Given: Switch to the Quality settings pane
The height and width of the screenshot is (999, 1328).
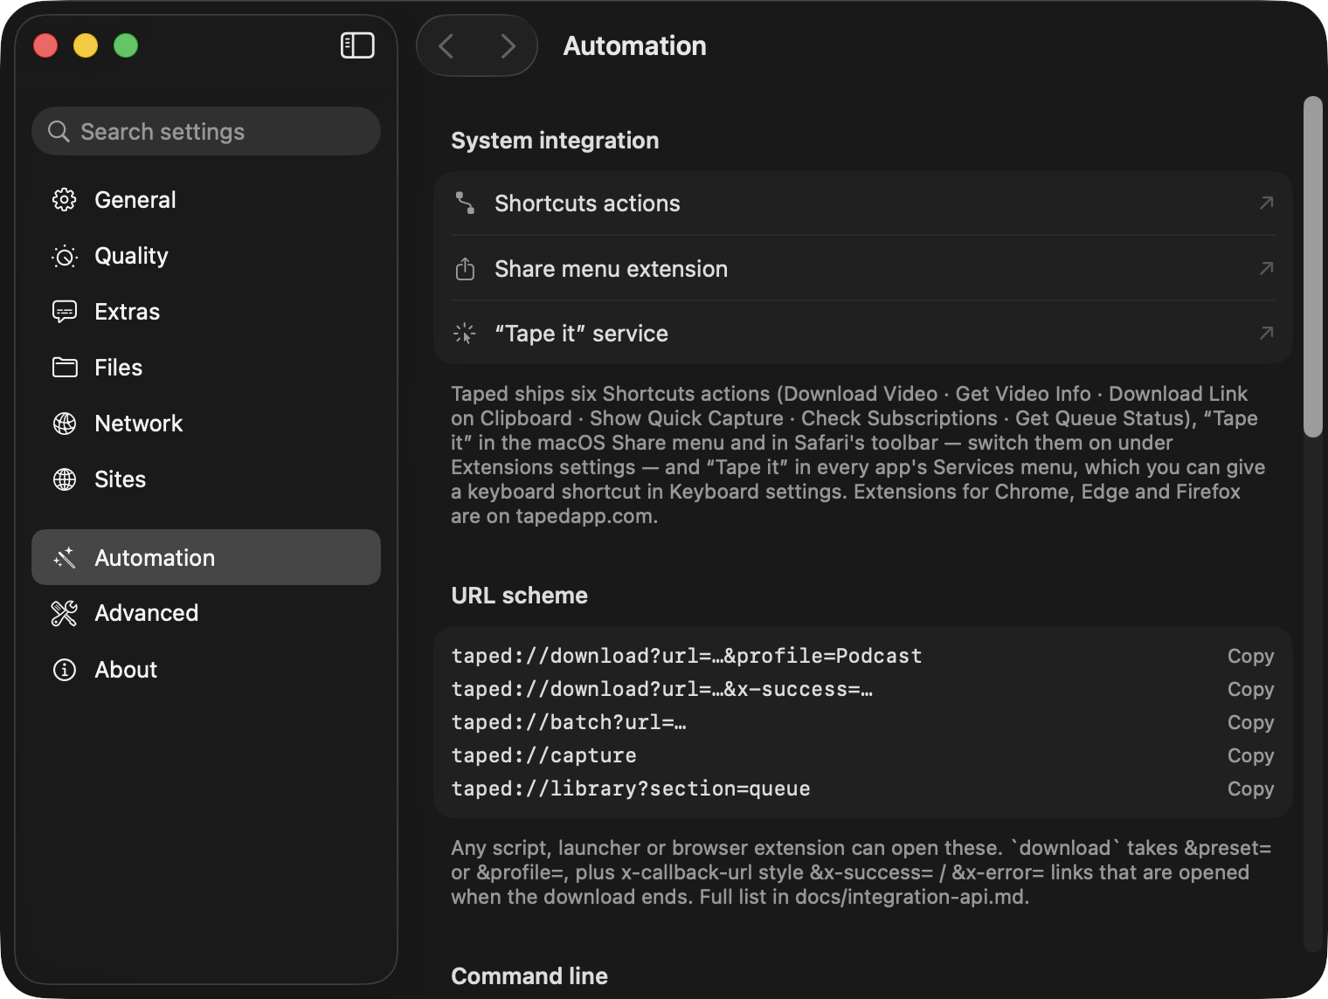Looking at the screenshot, I should click(206, 256).
